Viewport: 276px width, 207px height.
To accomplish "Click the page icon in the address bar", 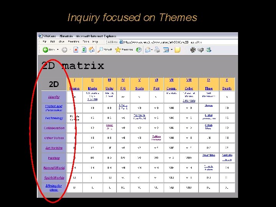I will click(121, 42).
